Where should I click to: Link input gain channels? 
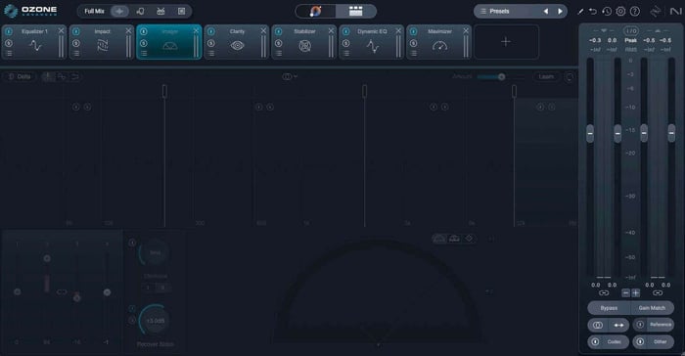[x=604, y=292]
